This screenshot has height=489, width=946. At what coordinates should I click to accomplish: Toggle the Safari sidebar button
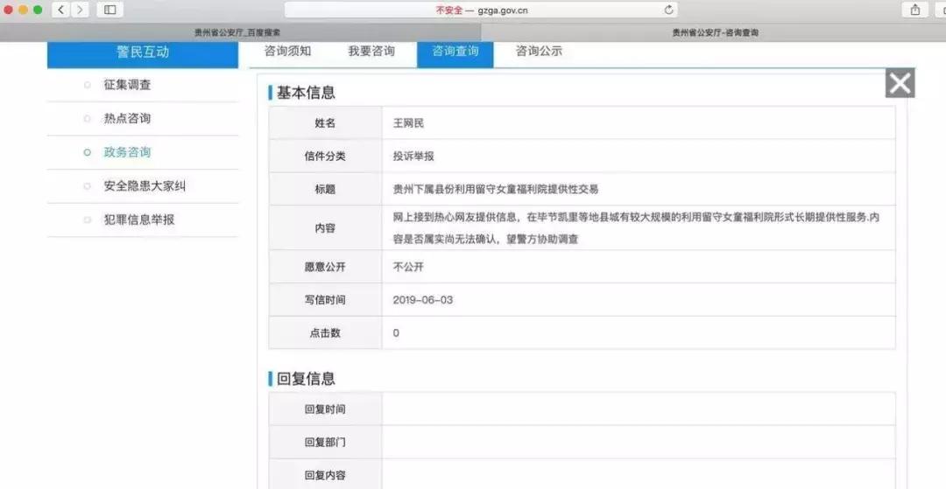(x=109, y=10)
